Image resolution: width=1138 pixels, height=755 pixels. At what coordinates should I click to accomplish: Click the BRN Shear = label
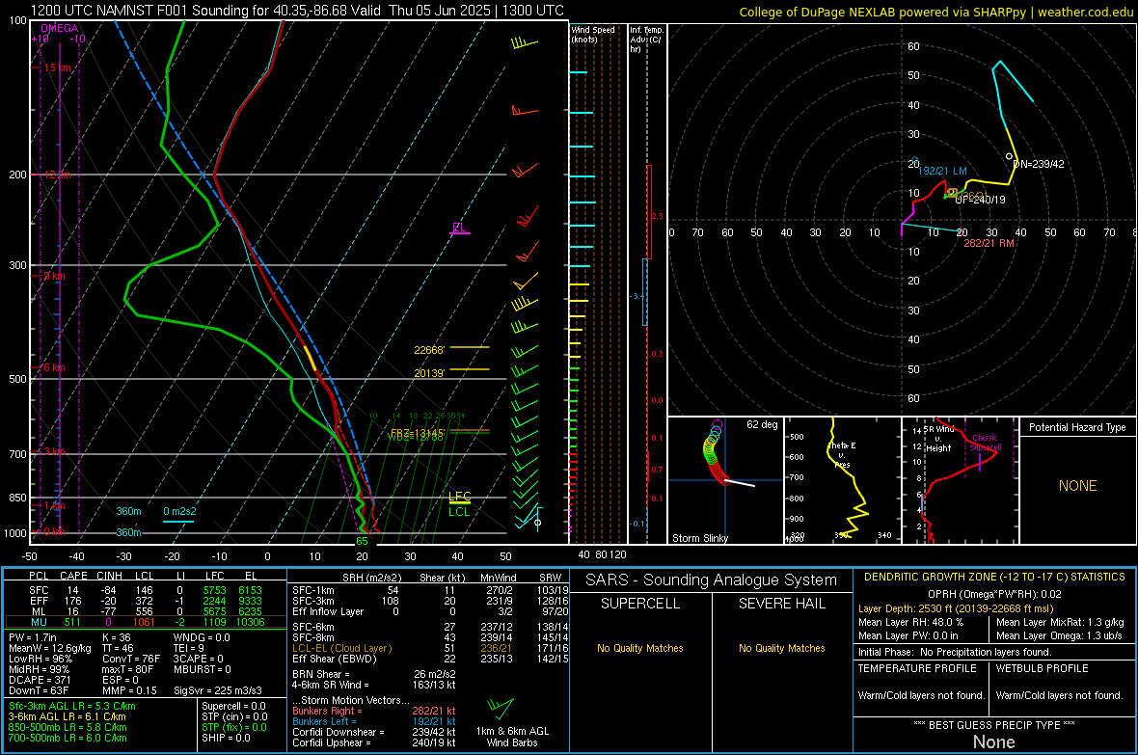tap(321, 674)
